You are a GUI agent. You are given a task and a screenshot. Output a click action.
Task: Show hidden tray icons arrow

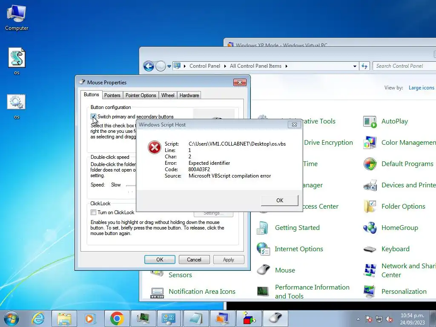[358, 319]
